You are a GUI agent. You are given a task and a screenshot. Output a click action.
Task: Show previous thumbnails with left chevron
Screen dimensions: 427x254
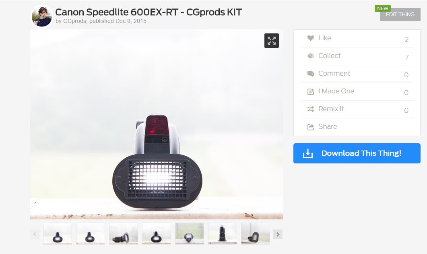click(x=35, y=234)
